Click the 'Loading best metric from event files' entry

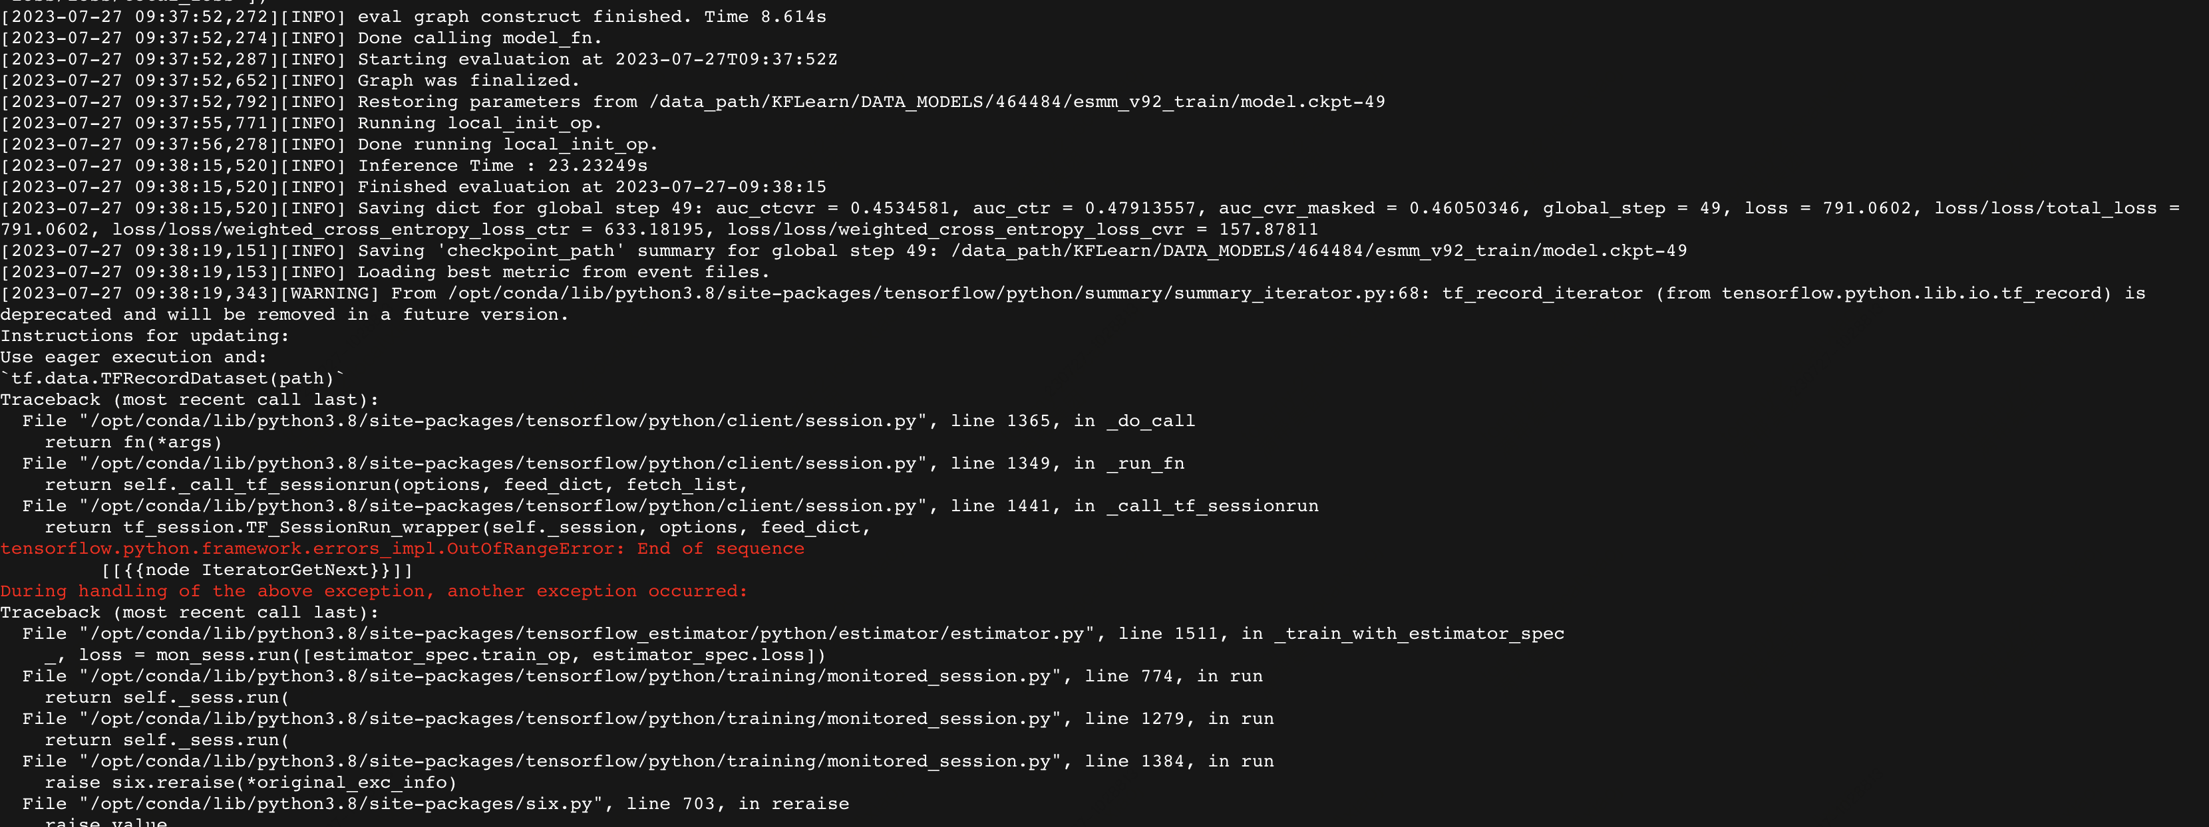click(564, 272)
